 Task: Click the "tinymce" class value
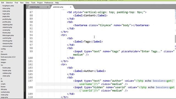point(105,25)
